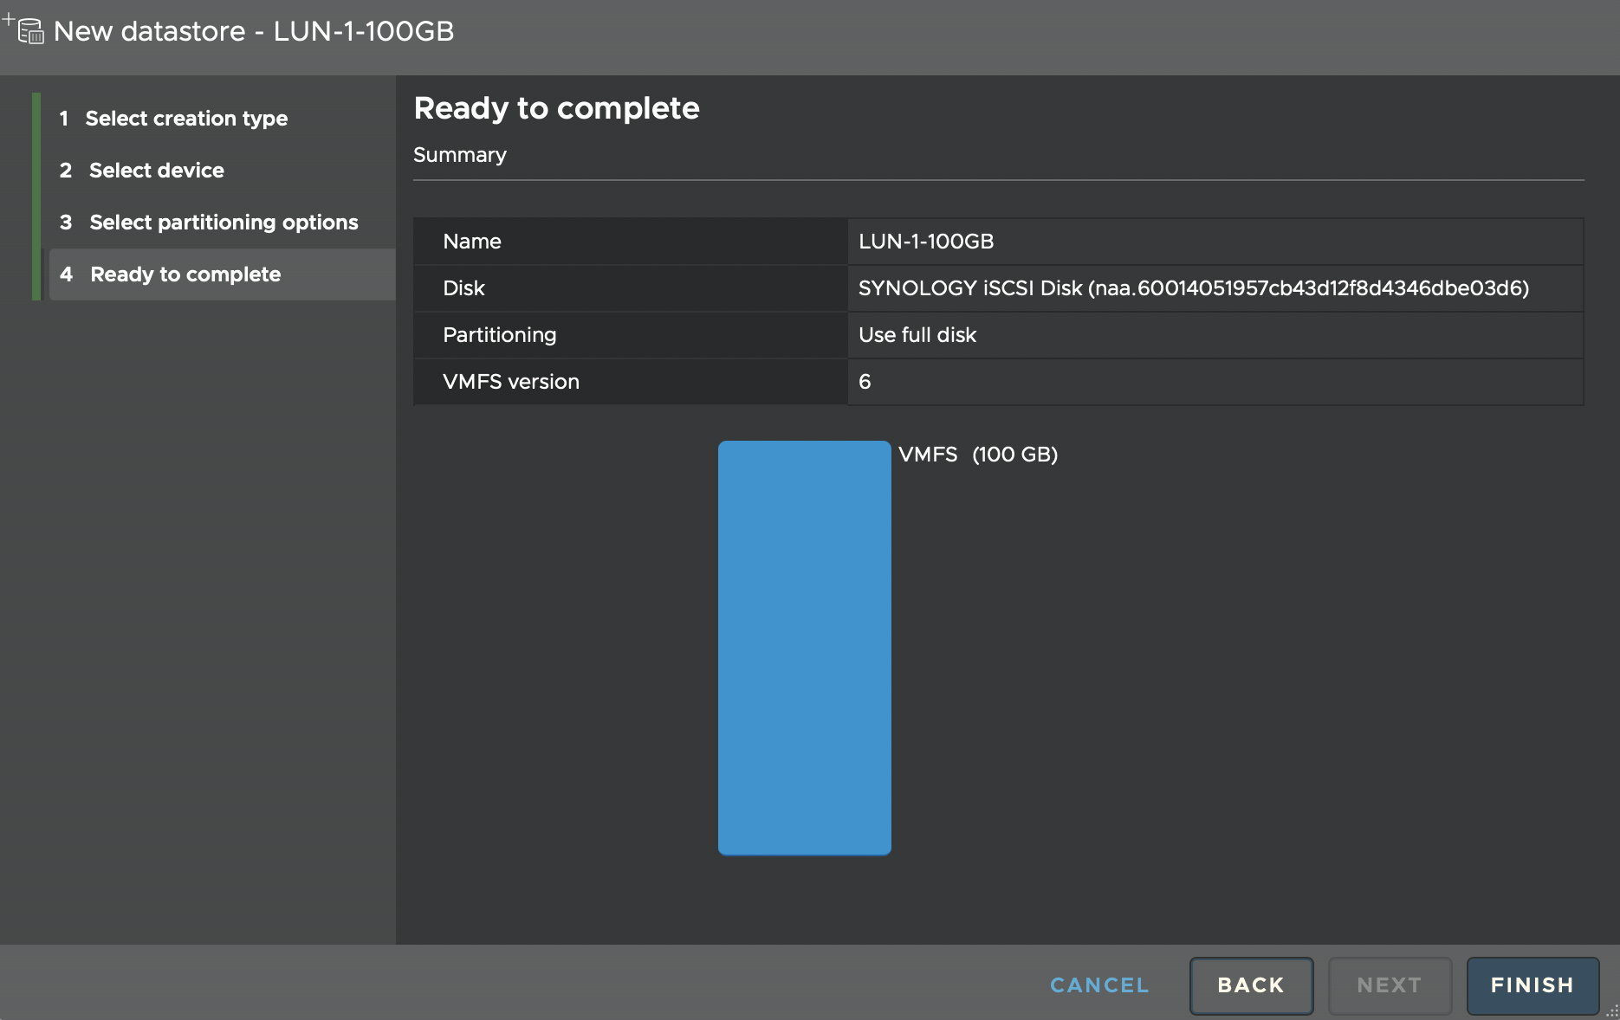Click the Disk row label

tap(463, 288)
